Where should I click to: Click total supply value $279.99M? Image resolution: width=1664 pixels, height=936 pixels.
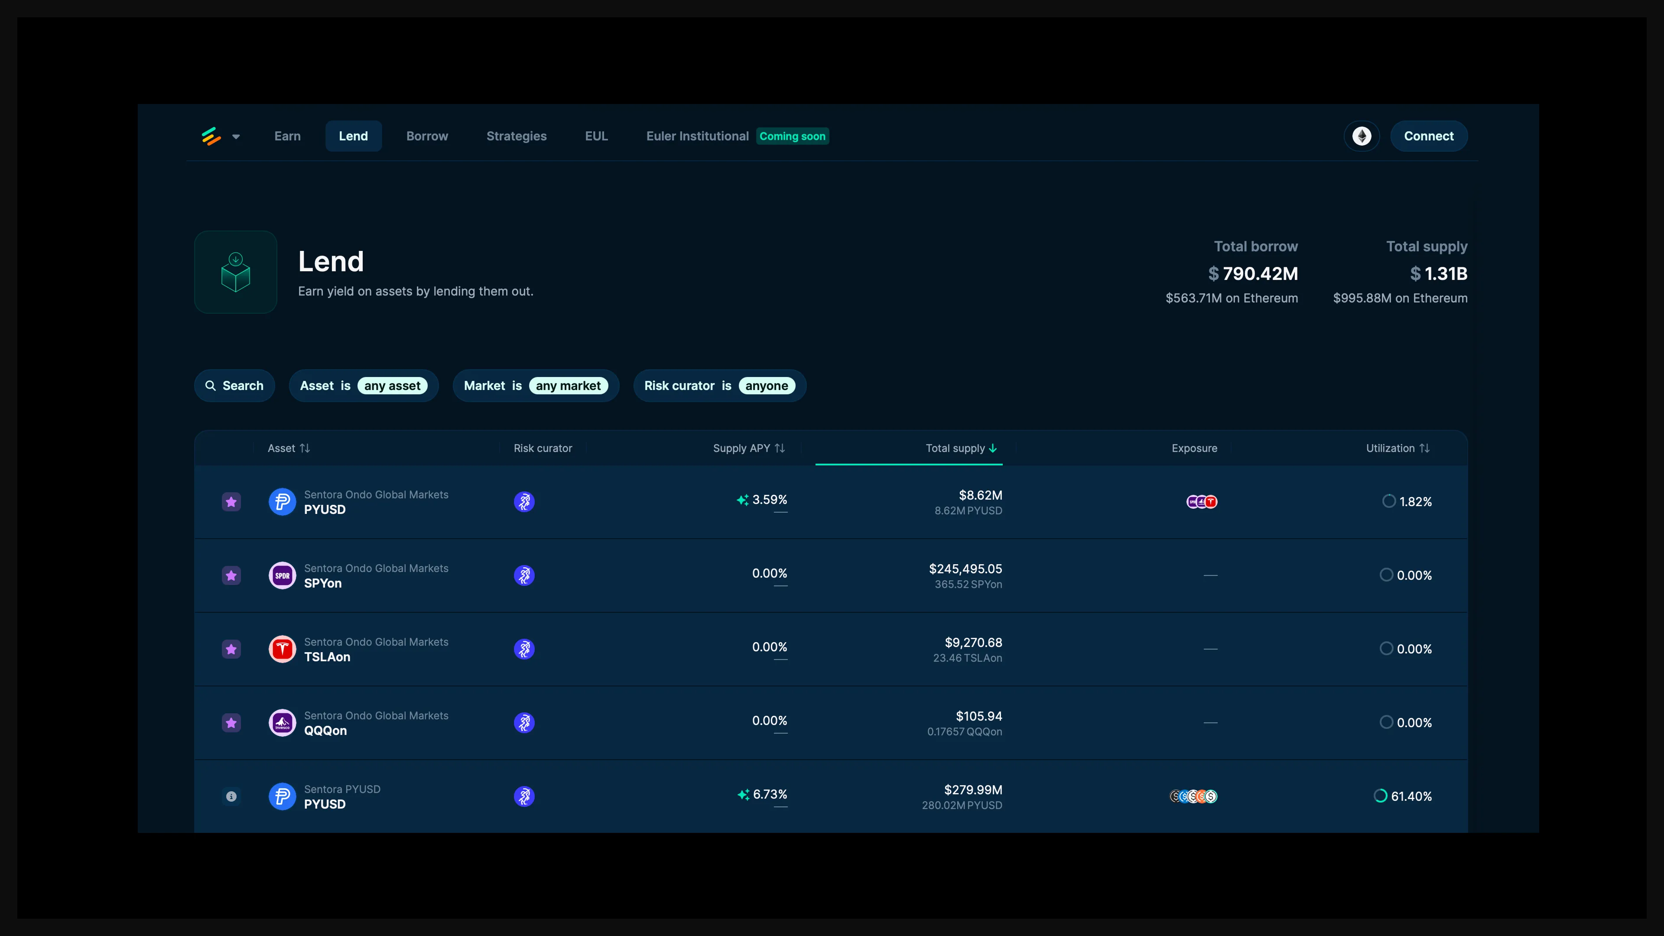pyautogui.click(x=973, y=790)
